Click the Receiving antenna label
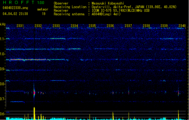The image size is (189, 120). coord(69,14)
